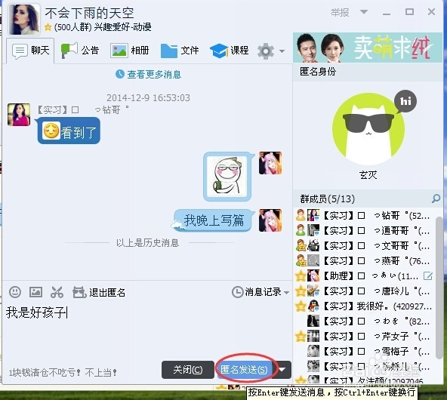Click the admin badge beside 燕哥
The width and height of the screenshot is (447, 400).
[301, 260]
